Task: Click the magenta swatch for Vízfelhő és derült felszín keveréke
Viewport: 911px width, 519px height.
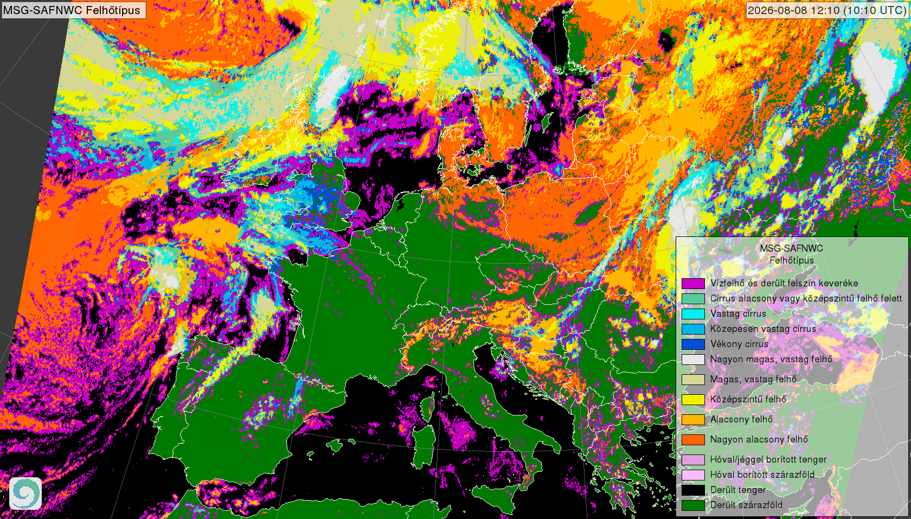Action: [x=693, y=283]
